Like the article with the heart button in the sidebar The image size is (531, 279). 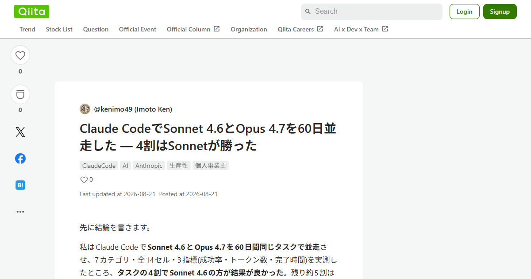coord(20,55)
